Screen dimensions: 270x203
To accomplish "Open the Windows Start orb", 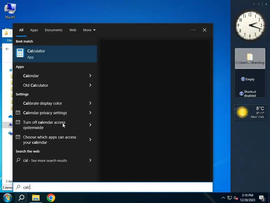I will pos(7,198).
